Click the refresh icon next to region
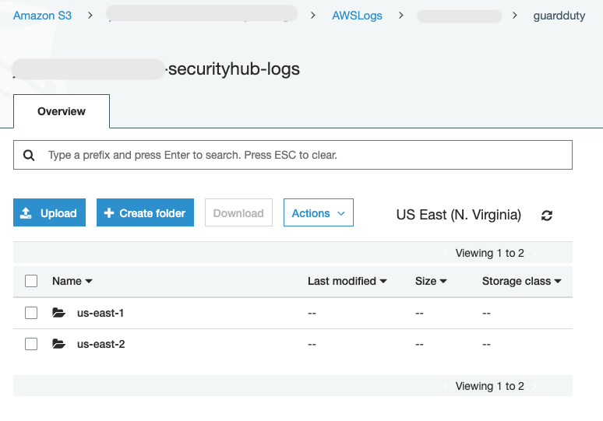603x421 pixels. 546,216
